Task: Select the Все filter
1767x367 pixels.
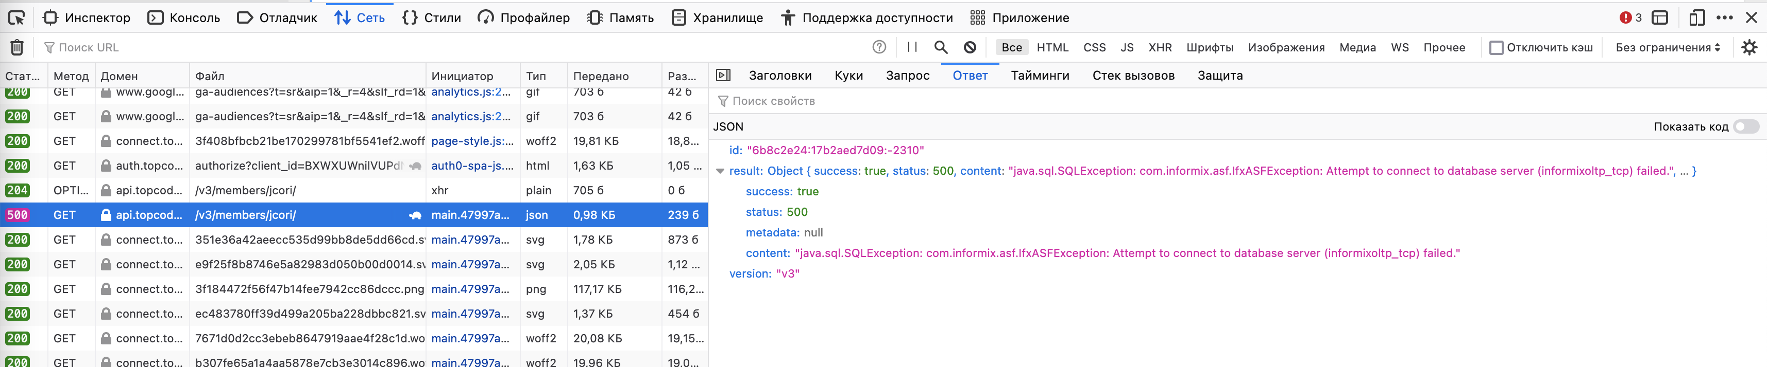Action: coord(1012,47)
